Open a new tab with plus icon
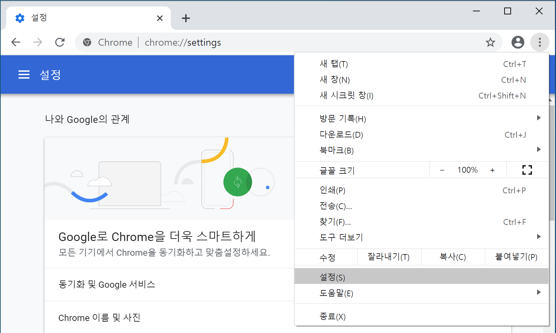 coord(186,18)
